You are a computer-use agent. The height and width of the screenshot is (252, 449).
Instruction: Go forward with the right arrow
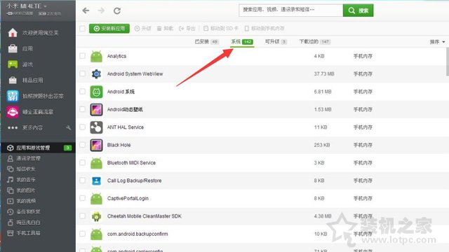pyautogui.click(x=101, y=11)
